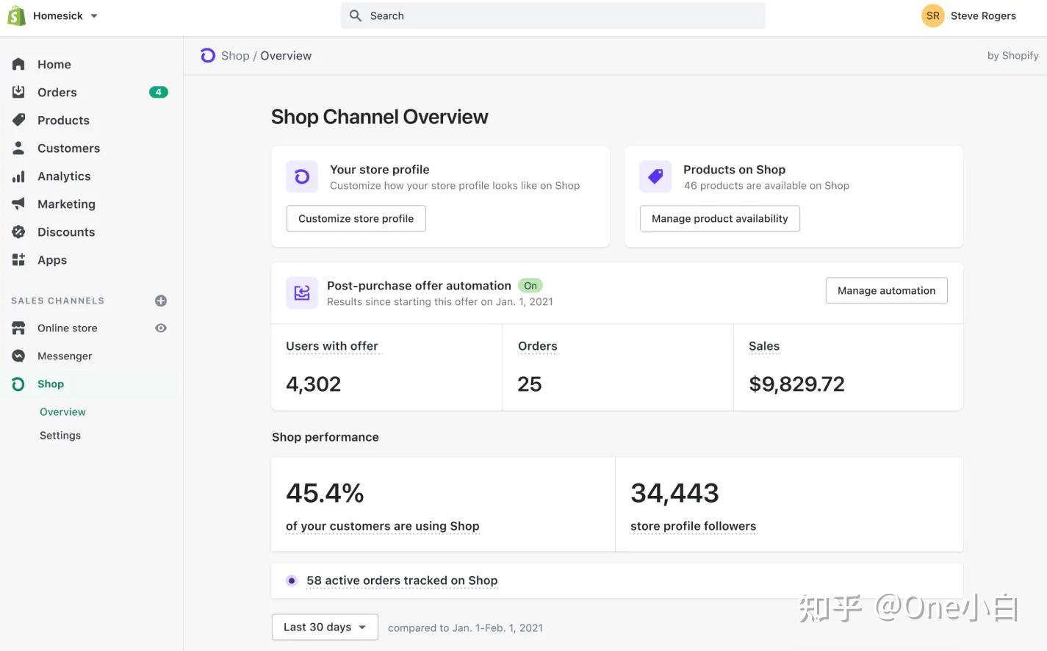Click the Search field
The height and width of the screenshot is (651, 1047).
[x=552, y=15]
